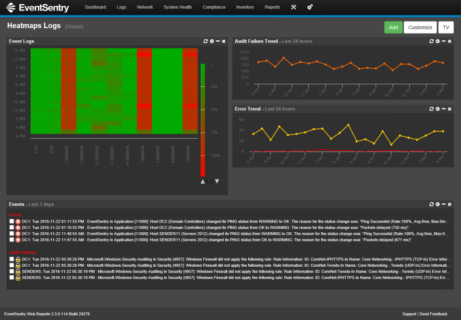Collapse the Events panel
The height and width of the screenshot is (320, 461).
coord(443,204)
